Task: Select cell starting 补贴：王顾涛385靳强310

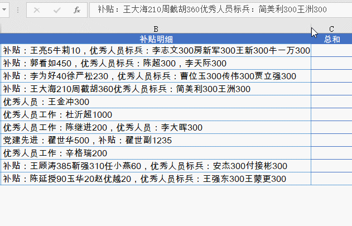Action: coord(156,166)
